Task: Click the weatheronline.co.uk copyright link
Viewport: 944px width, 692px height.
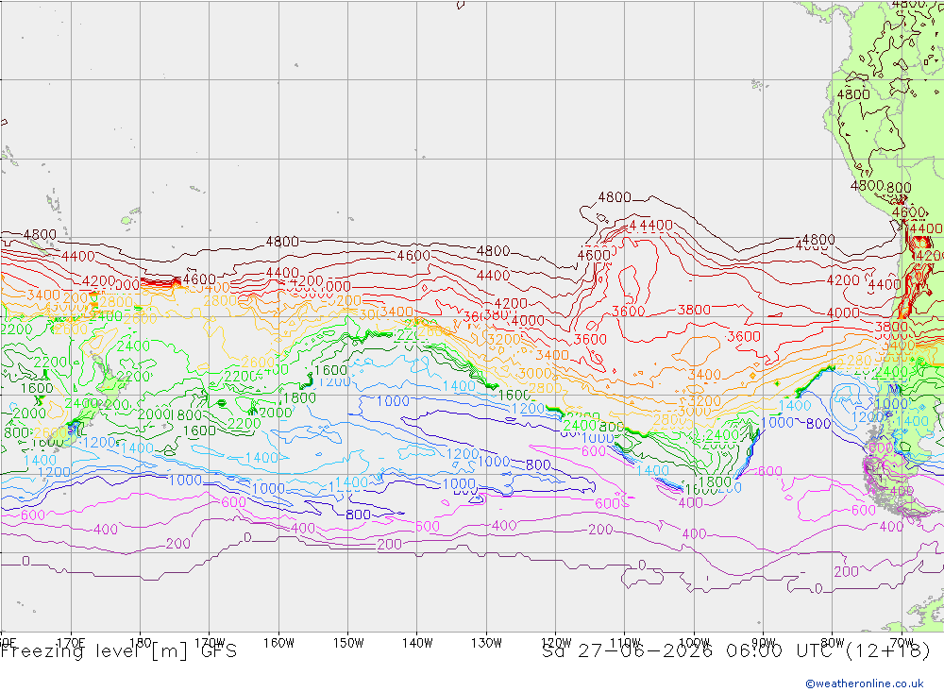Action: 865,683
